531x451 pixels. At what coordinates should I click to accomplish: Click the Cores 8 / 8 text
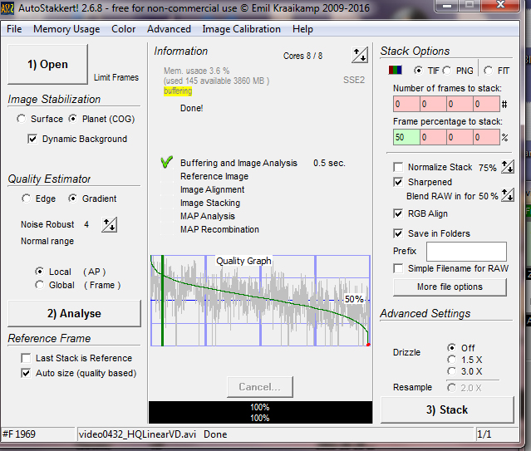(x=302, y=56)
